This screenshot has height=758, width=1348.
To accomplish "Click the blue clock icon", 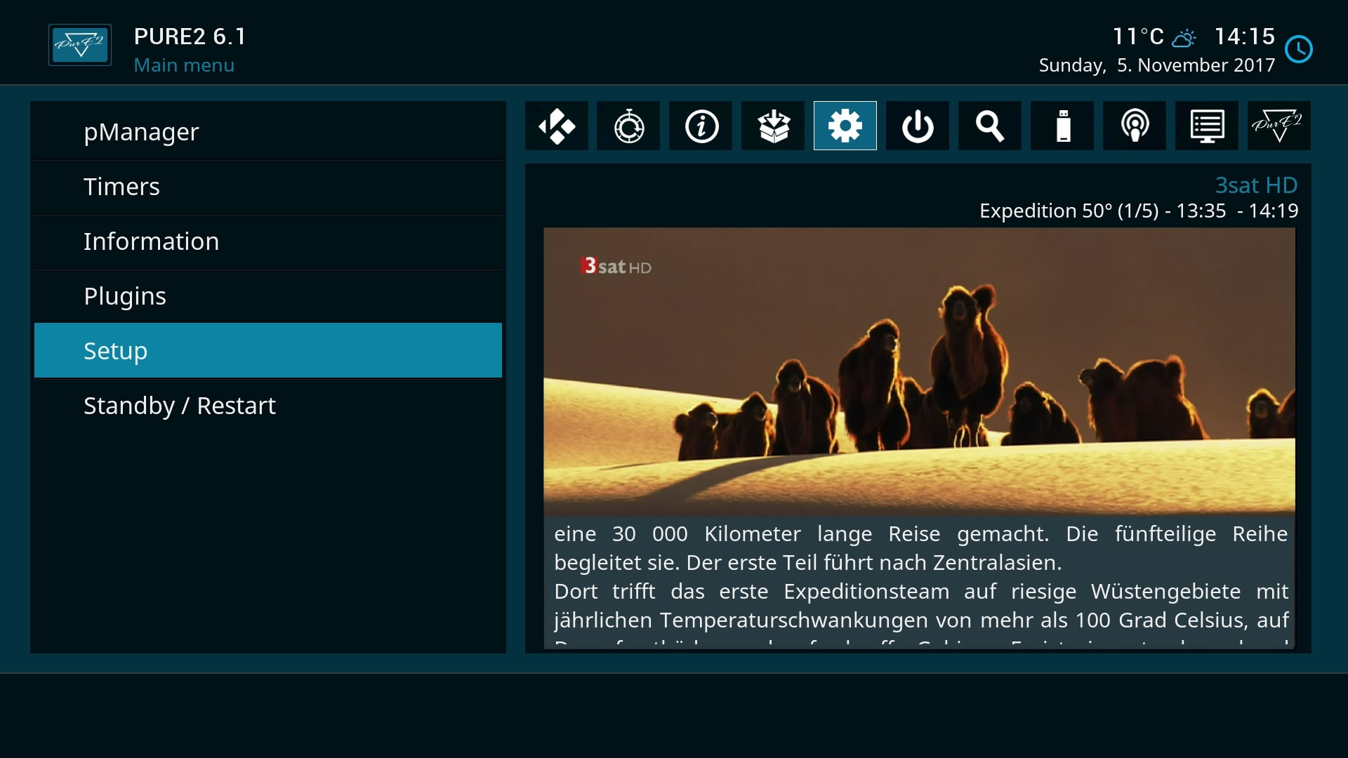I will tap(1299, 49).
